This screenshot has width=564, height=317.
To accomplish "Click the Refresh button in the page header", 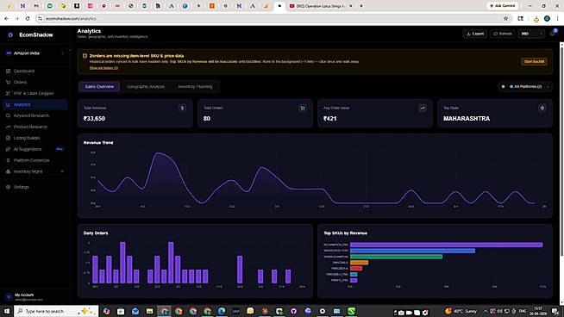I will (x=503, y=34).
